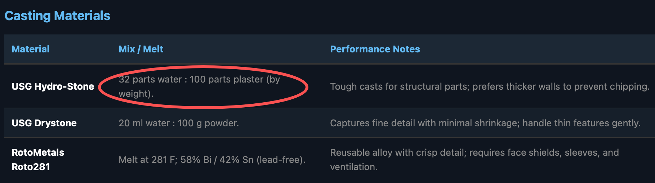Click the Hydro-Stone tough casts performance note
655x183 pixels.
click(490, 86)
